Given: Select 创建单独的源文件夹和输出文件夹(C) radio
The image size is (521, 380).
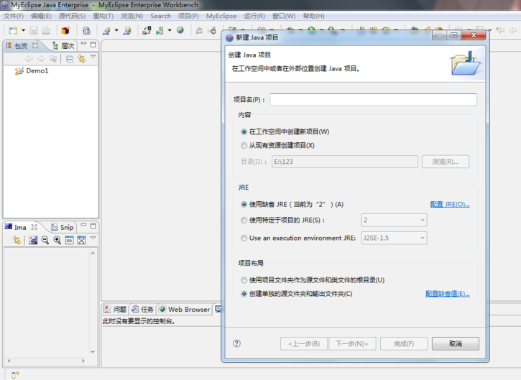Looking at the screenshot, I should pos(244,294).
